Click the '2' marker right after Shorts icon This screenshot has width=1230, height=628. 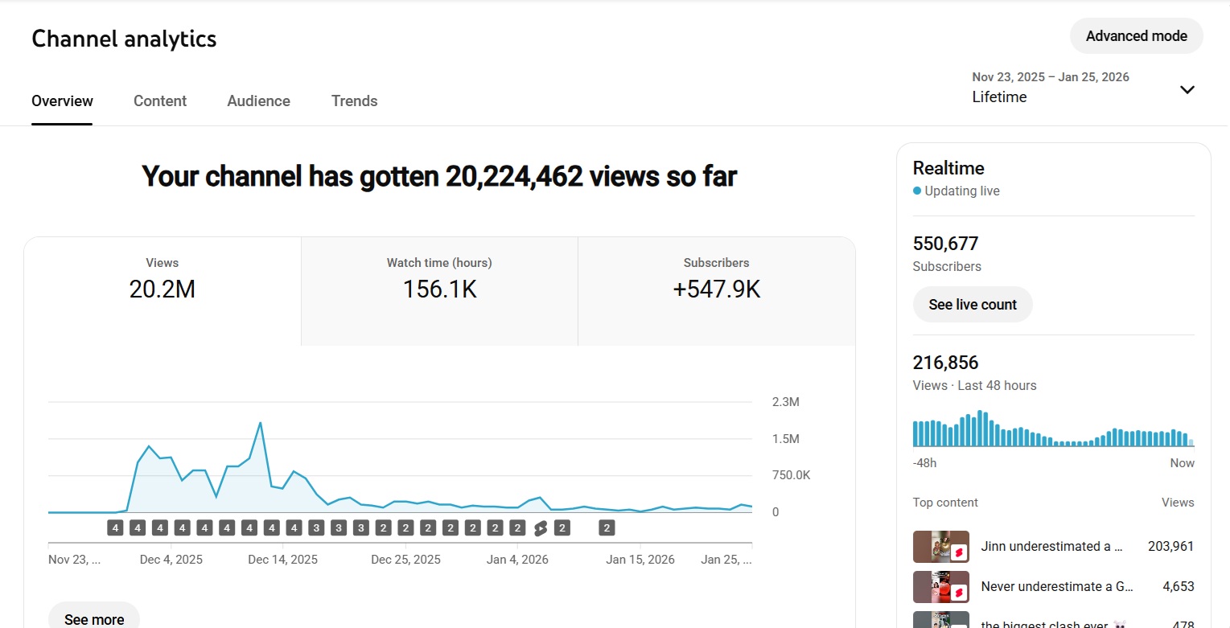click(562, 528)
